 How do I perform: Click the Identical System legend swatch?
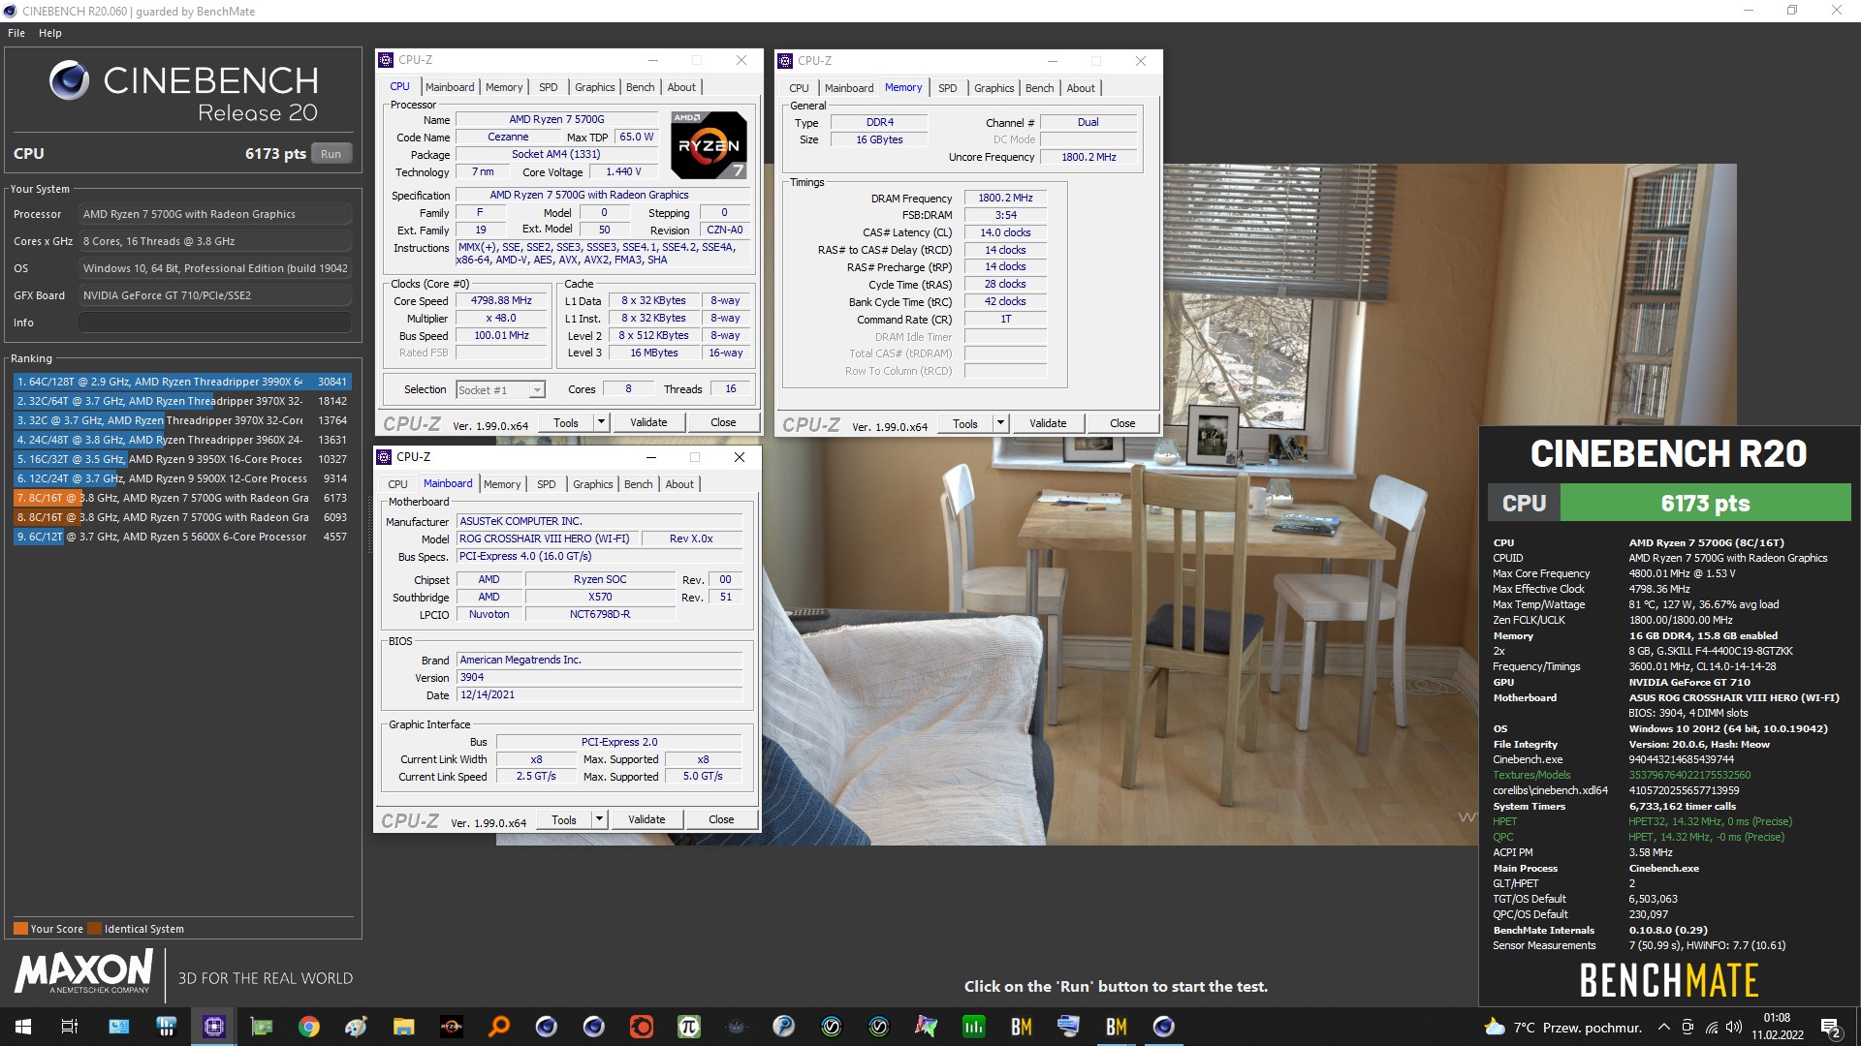pos(94,929)
